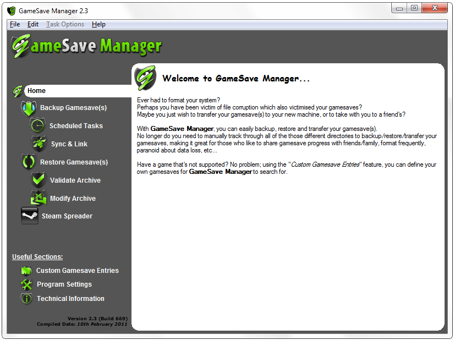
Task: Open the Modify Archive page
Action: pyautogui.click(x=73, y=199)
